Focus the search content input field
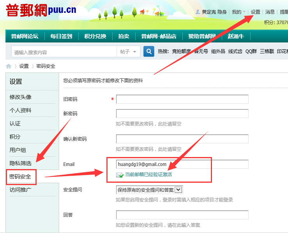The image size is (288, 233). point(64,51)
